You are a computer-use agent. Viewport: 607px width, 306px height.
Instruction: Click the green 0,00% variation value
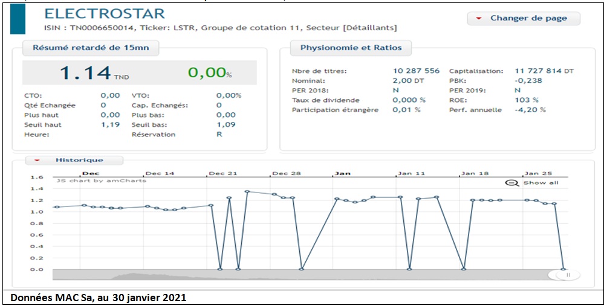(210, 72)
